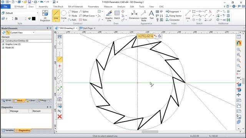Toggle the fourth snap option in the floating canvas toolbar
Image resolution: width=246 pixels, height=138 pixels.
pyautogui.click(x=151, y=36)
